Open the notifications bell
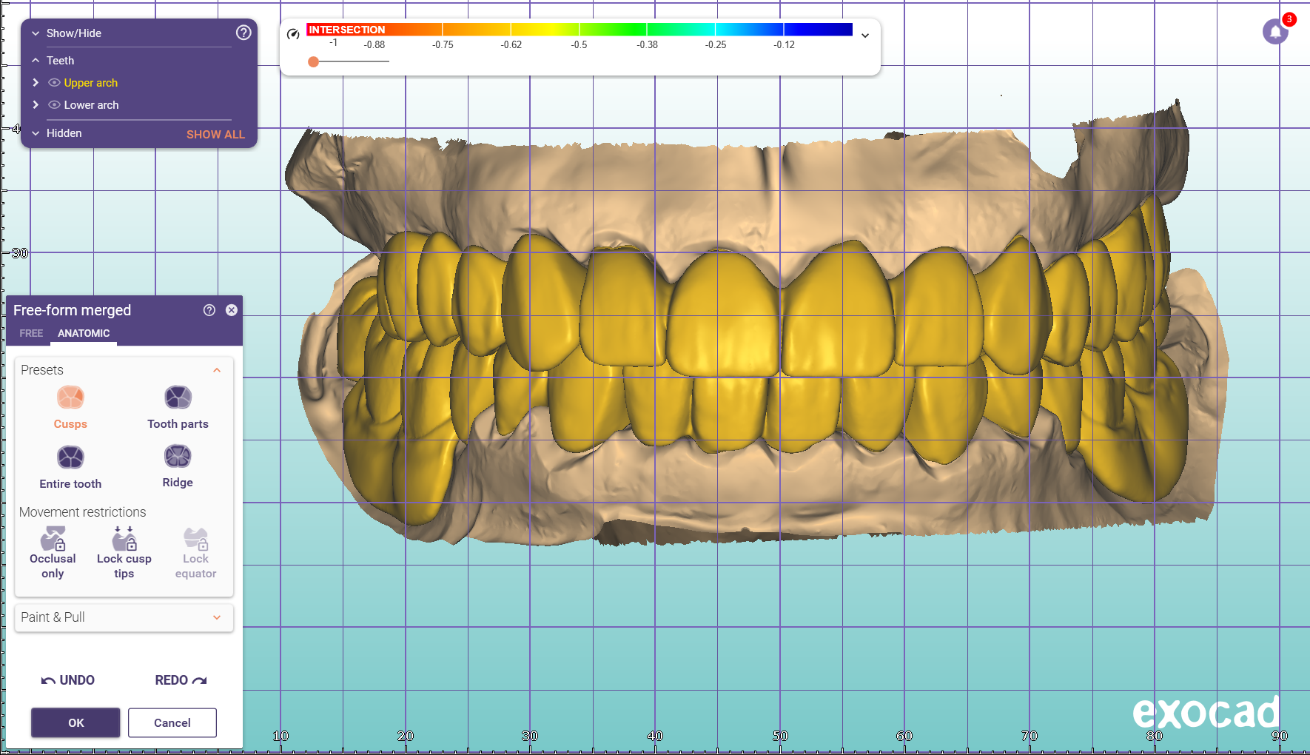This screenshot has height=755, width=1310. pyautogui.click(x=1275, y=32)
